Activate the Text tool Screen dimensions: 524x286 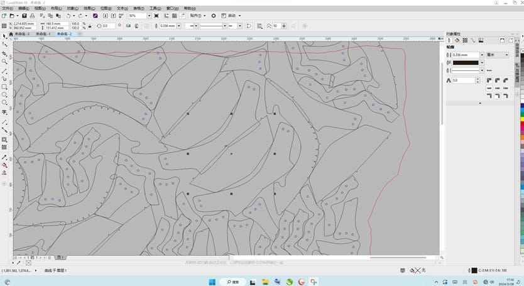(x=4, y=111)
